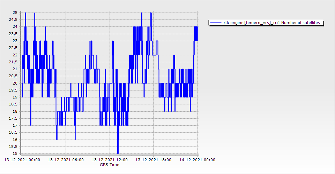
Task: Click the y-axis label '23,5'
Action: (13, 34)
